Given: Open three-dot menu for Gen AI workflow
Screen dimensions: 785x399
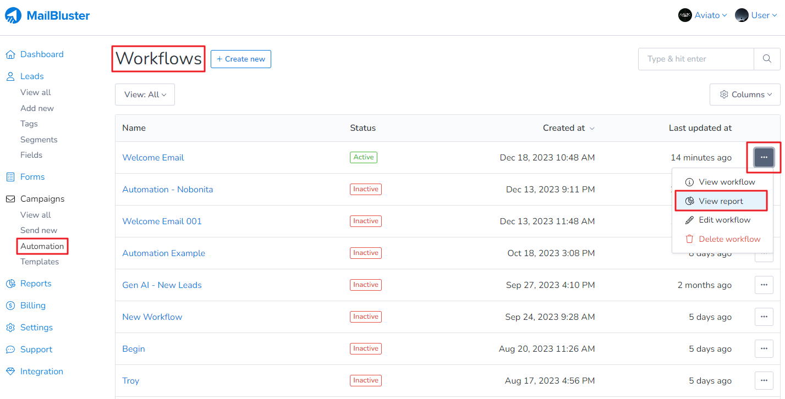Looking at the screenshot, I should click(x=764, y=285).
